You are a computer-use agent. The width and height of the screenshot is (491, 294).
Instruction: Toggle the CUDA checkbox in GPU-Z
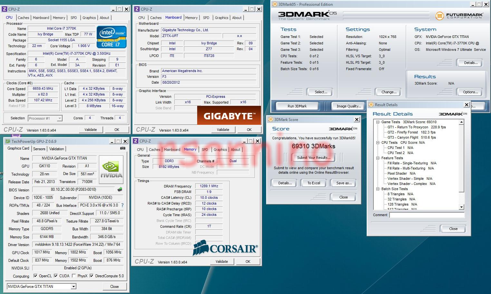56,276
